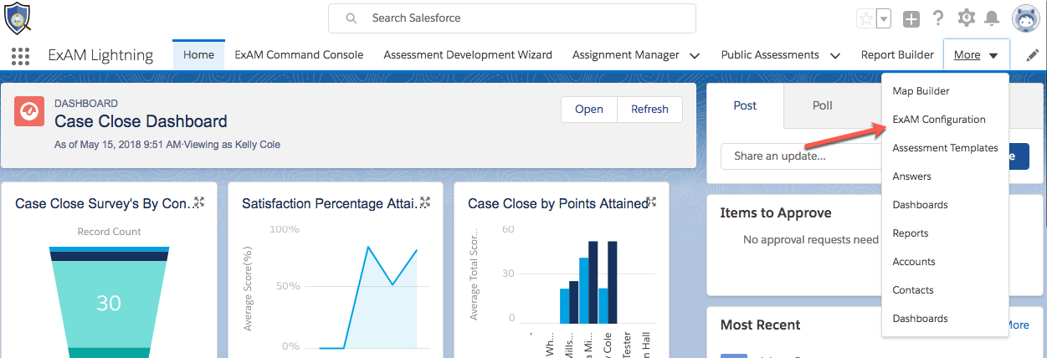Image resolution: width=1047 pixels, height=358 pixels.
Task: Click the dashboard Open button
Action: 588,110
